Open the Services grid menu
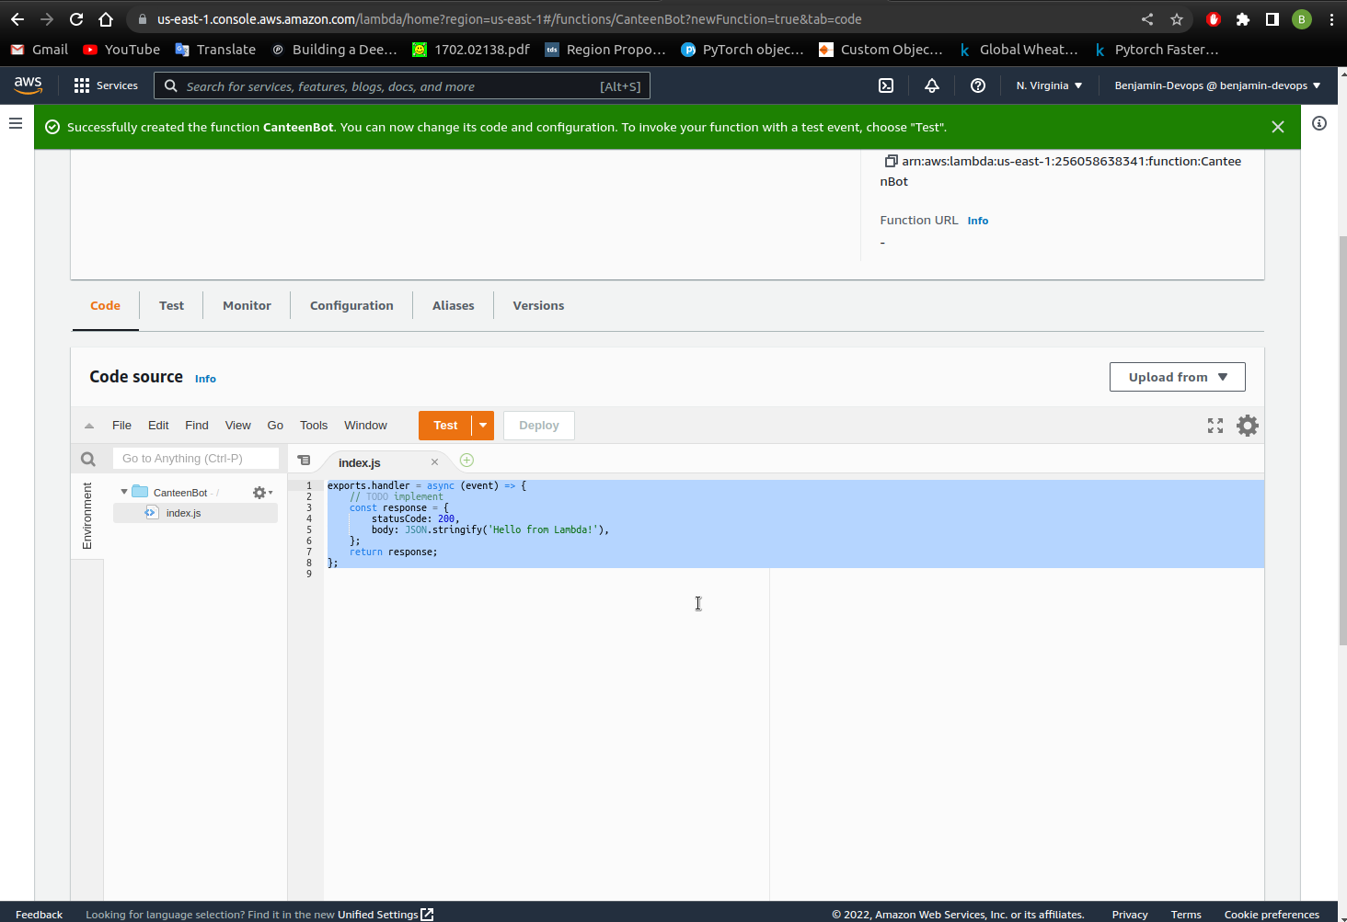The height and width of the screenshot is (922, 1347). tap(106, 85)
